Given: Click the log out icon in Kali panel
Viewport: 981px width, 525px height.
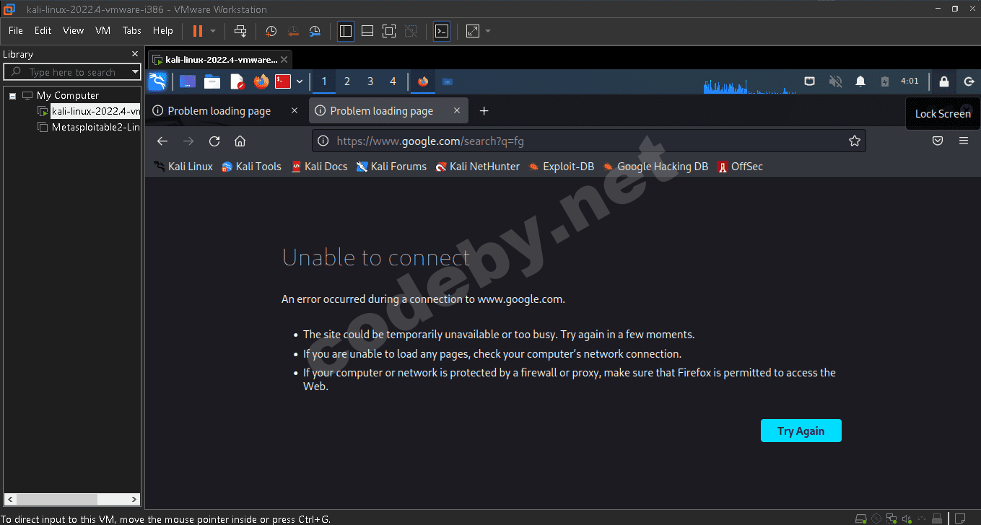Looking at the screenshot, I should (x=969, y=81).
